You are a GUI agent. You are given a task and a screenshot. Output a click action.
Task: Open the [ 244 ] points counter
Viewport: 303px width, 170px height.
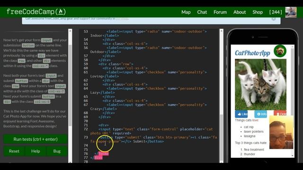(276, 12)
